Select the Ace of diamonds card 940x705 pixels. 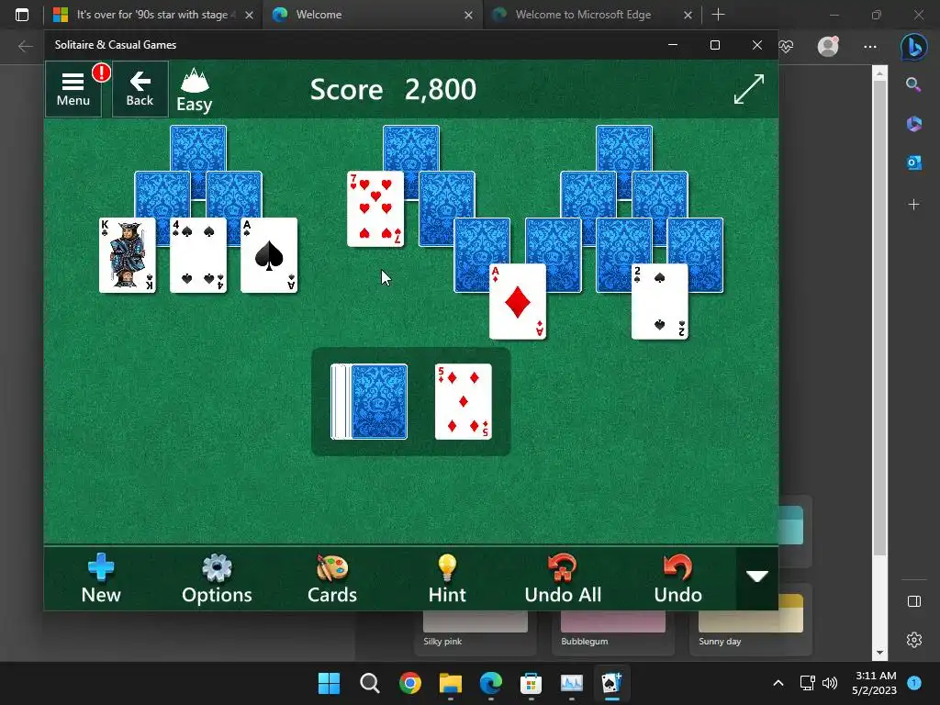(518, 301)
